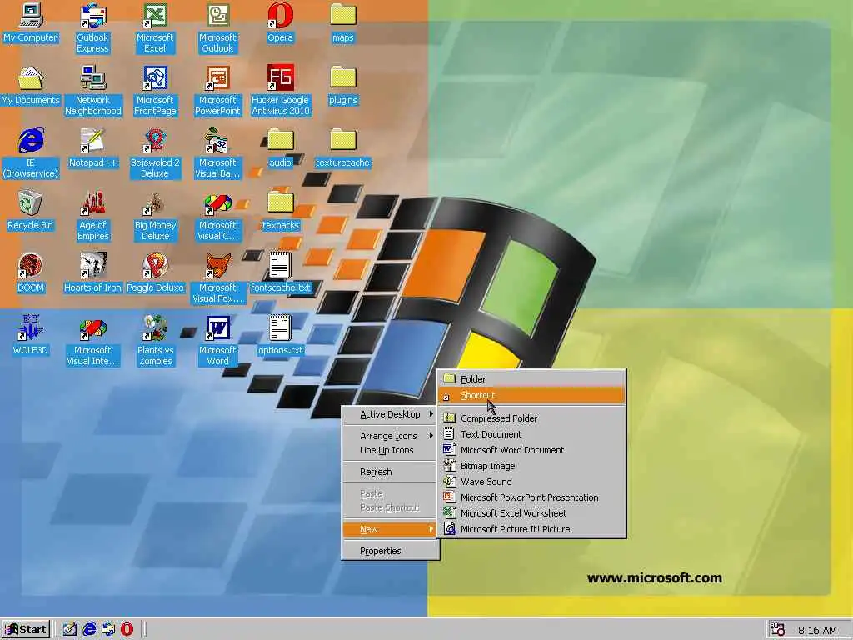Create a new Microsoft Word Document

[x=531, y=449]
